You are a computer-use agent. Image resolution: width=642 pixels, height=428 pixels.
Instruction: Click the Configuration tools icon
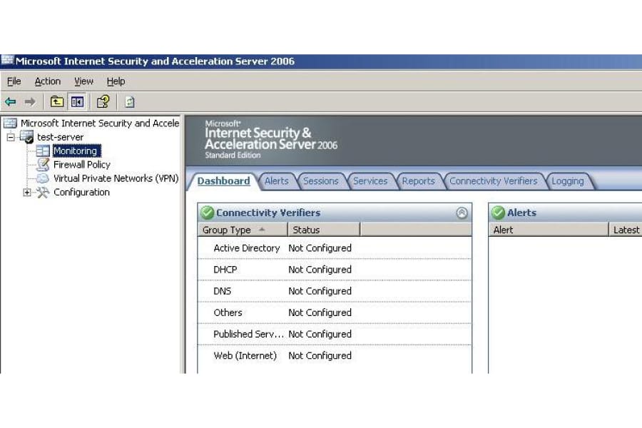click(x=41, y=192)
